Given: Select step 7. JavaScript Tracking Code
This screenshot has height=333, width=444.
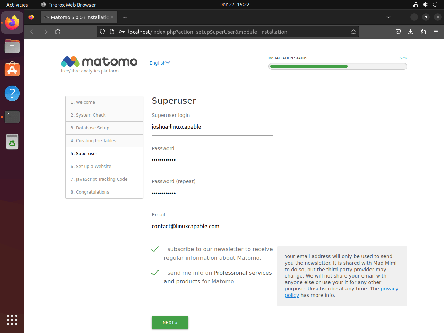Looking at the screenshot, I should (x=104, y=179).
